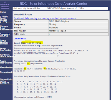Click the 'SIDC code' label cell

[x=31, y=34]
